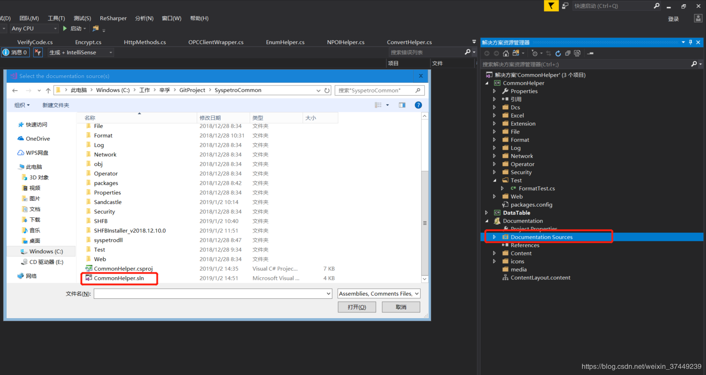Select the Sandcastle folder in file list
706x375 pixels.
[108, 202]
